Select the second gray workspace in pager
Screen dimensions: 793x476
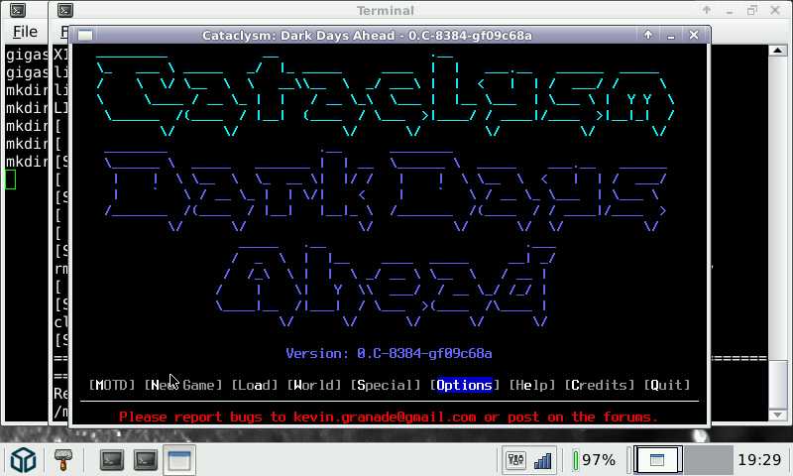pyautogui.click(x=708, y=460)
